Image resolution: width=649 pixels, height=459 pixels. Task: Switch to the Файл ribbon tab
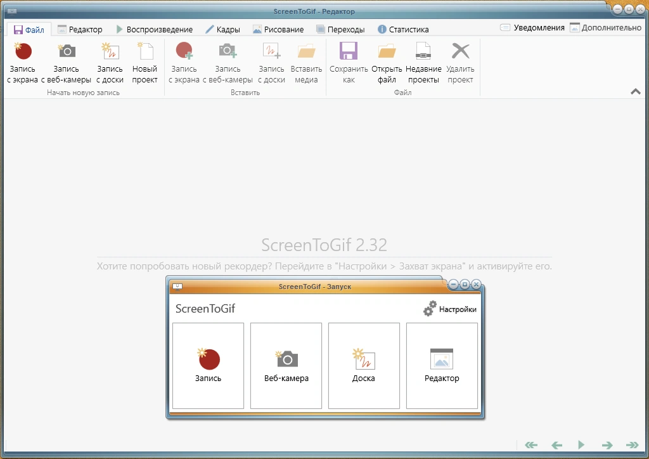point(29,29)
